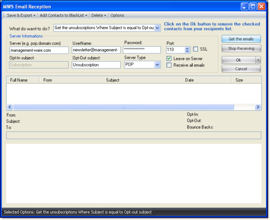This screenshot has height=220, width=270.
Task: Click the list scroll right arrow
Action: [258, 107]
